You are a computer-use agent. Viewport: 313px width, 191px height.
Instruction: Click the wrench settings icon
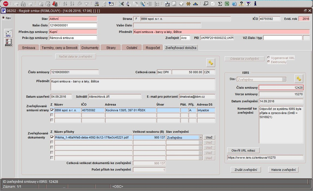79,3
